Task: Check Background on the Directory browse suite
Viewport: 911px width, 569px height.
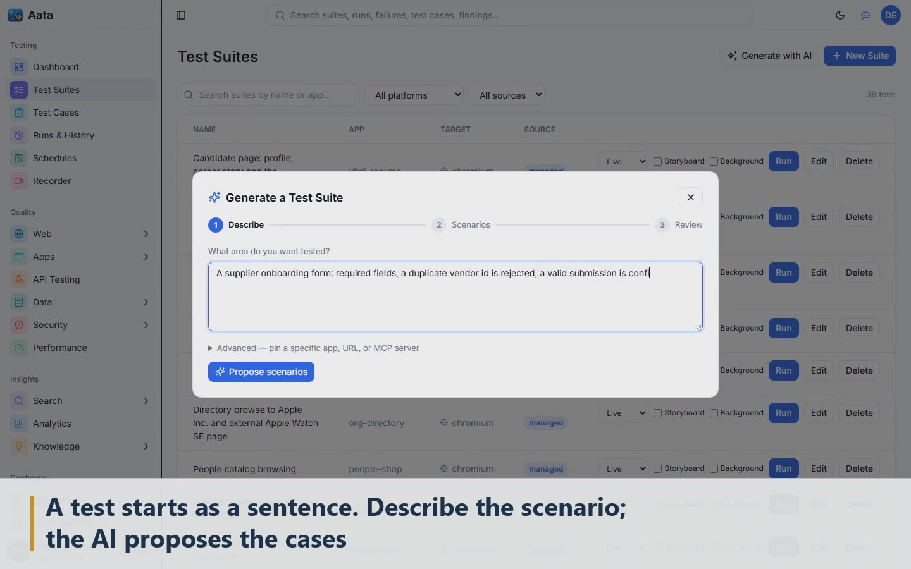Action: click(714, 413)
